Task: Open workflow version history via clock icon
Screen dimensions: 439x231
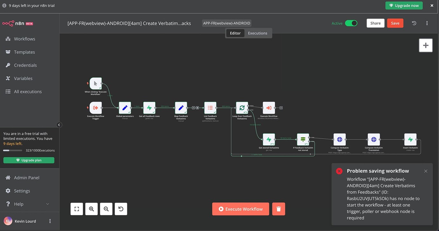Action: click(414, 23)
